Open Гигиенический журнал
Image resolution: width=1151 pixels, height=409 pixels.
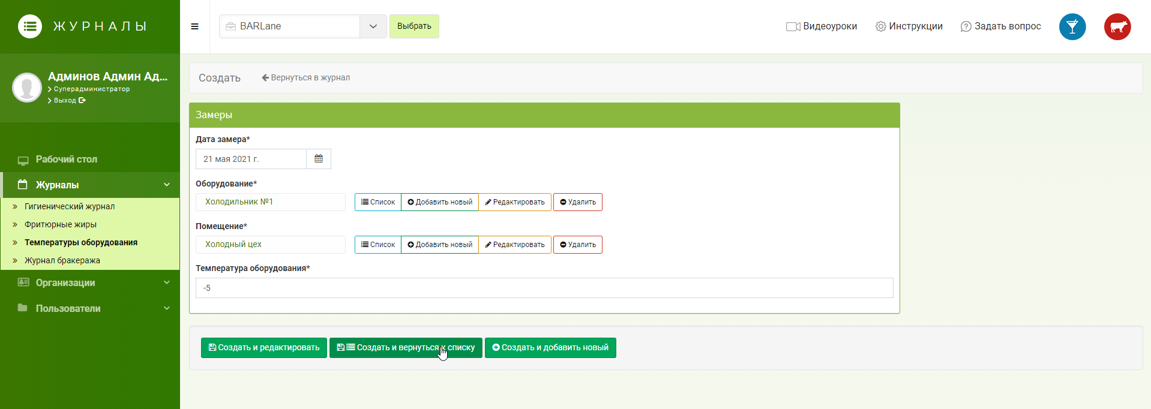[x=70, y=206]
